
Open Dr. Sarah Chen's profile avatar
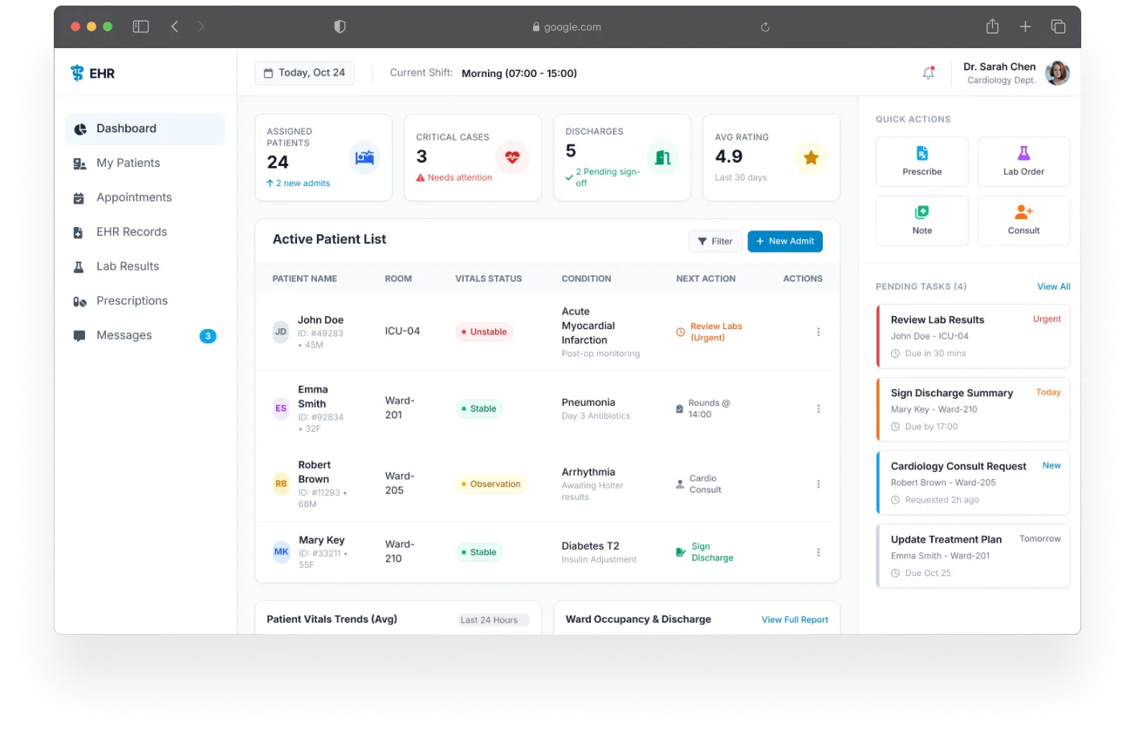coord(1058,72)
